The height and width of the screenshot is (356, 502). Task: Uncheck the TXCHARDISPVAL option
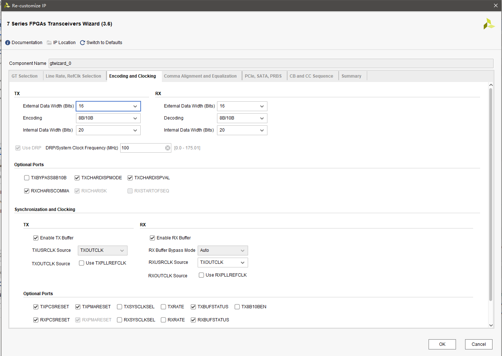pos(130,178)
